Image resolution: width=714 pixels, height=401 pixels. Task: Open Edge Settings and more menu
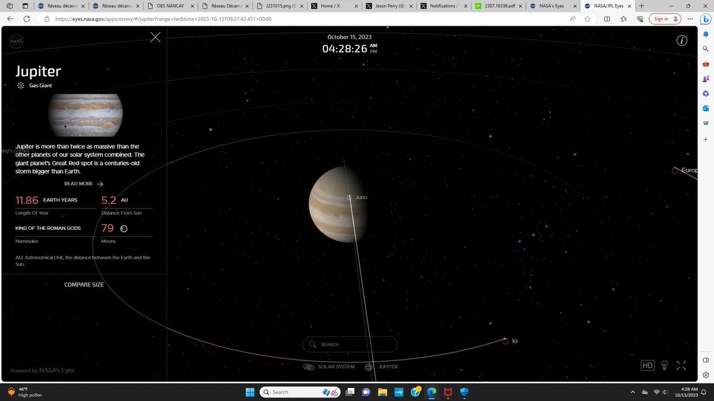690,19
